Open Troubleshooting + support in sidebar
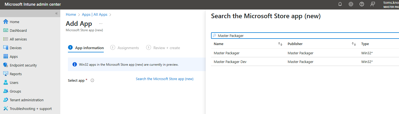Viewport: 399px width, 114px height. pyautogui.click(x=31, y=109)
